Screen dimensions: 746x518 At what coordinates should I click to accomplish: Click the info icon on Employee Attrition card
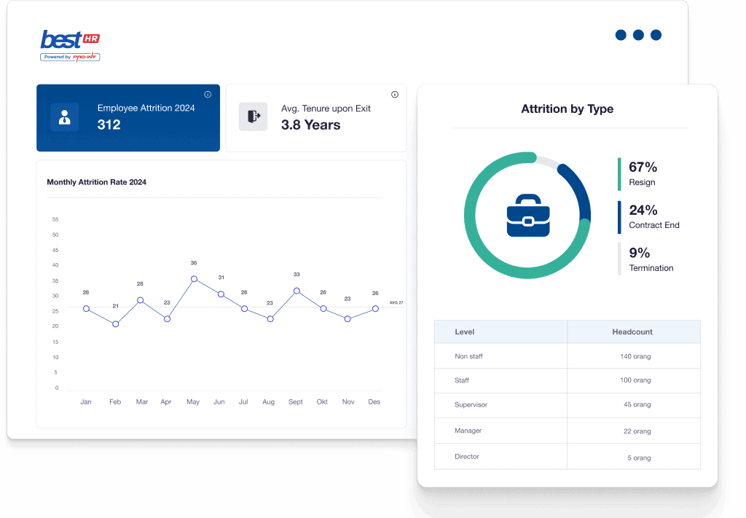click(208, 95)
